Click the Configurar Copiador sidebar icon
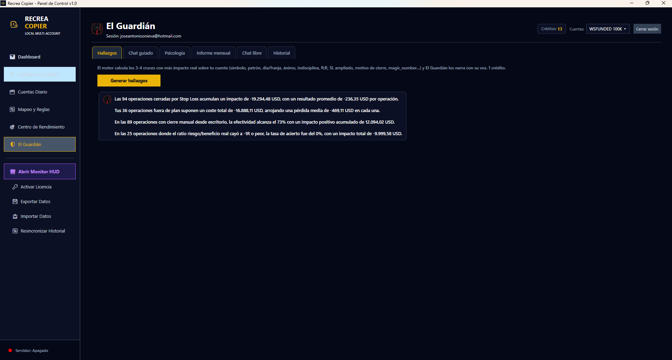The height and width of the screenshot is (360, 672). 12,74
